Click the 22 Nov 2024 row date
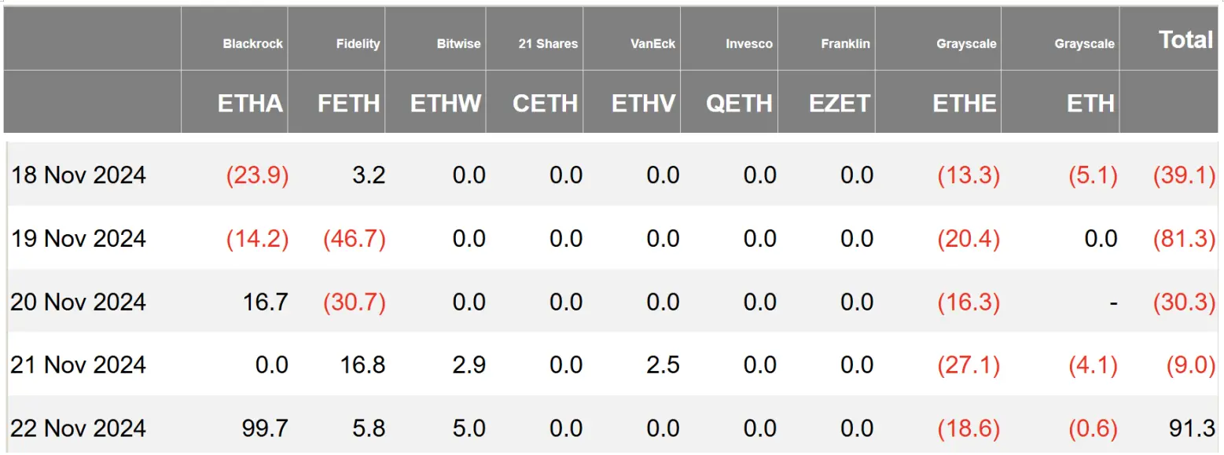Image resolution: width=1224 pixels, height=455 pixels. click(78, 428)
